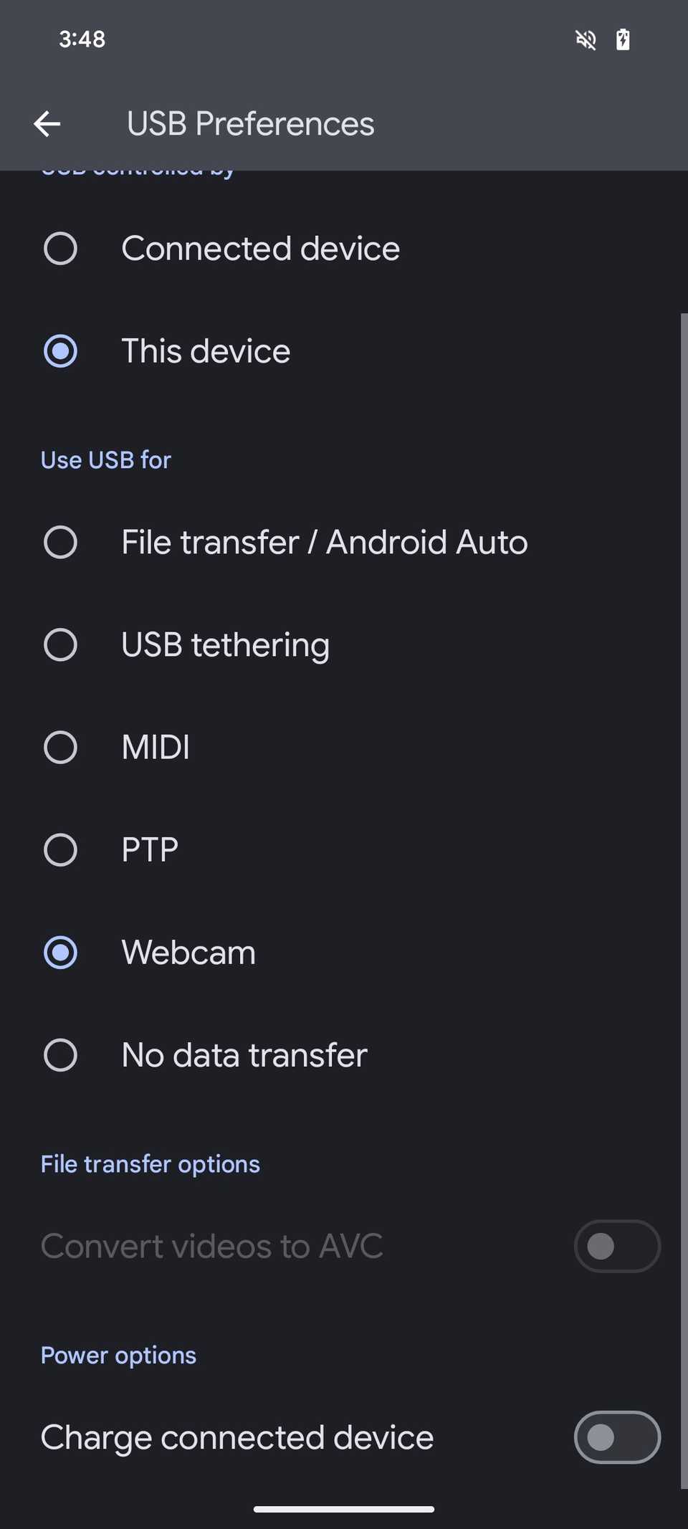Click the back arrow to exit USB Preferences
Screen dimensions: 688x1529
tap(47, 123)
